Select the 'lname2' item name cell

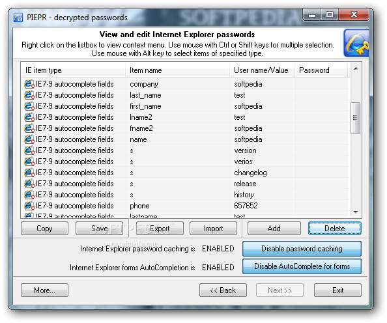click(141, 117)
